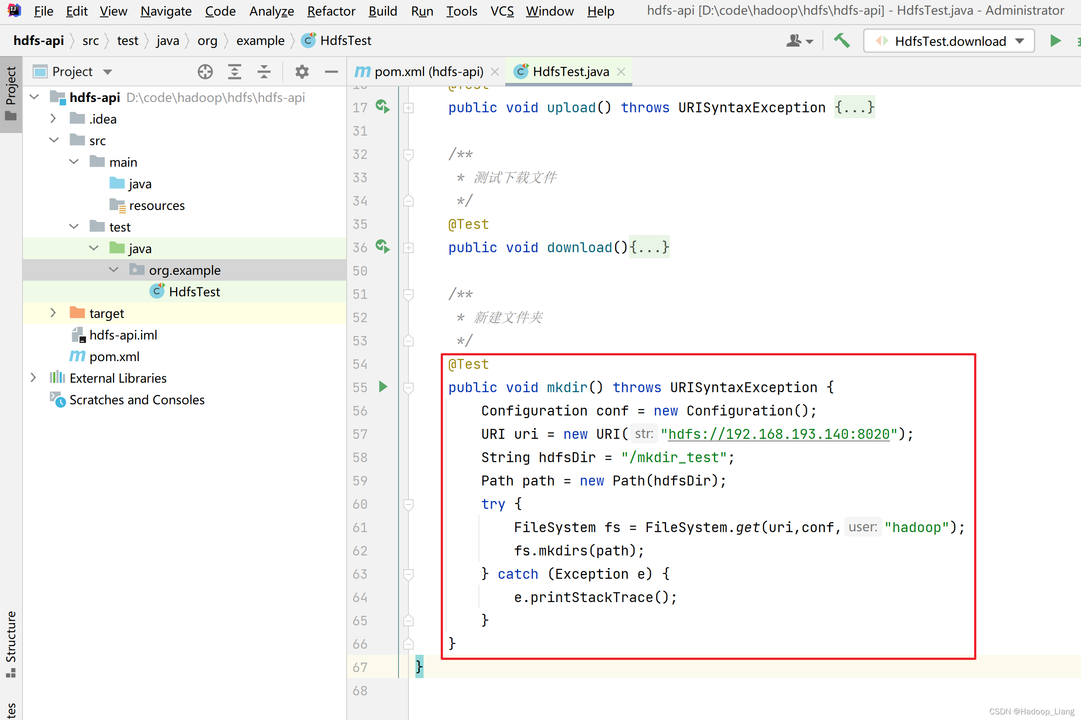The image size is (1081, 720).
Task: Open the HdfsTest.download run configuration dropdown
Action: pos(949,41)
